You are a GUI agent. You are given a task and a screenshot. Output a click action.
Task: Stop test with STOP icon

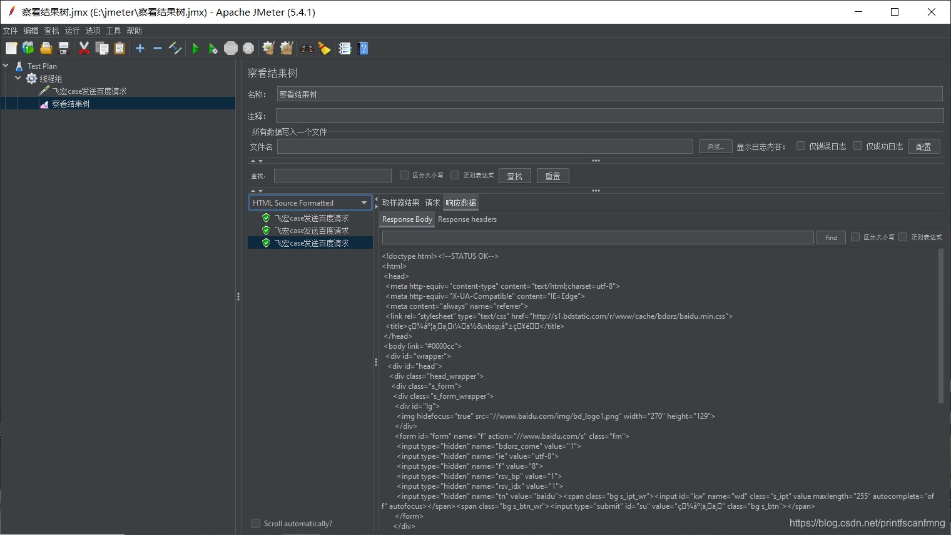[x=231, y=48]
